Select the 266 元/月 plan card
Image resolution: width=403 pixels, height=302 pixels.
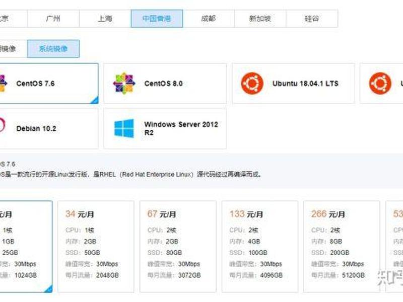[342, 247]
